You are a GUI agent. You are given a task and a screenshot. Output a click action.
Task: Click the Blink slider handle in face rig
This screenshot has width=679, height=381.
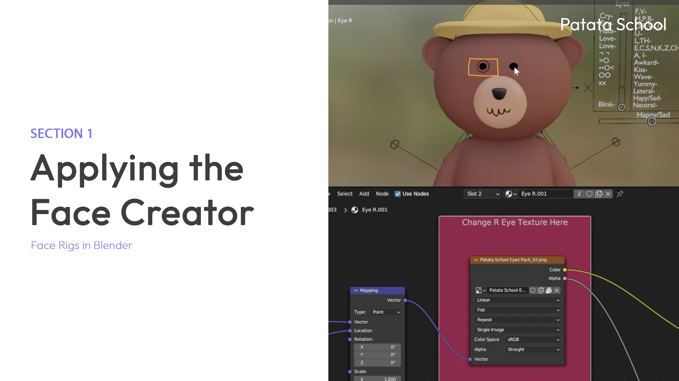tap(621, 107)
